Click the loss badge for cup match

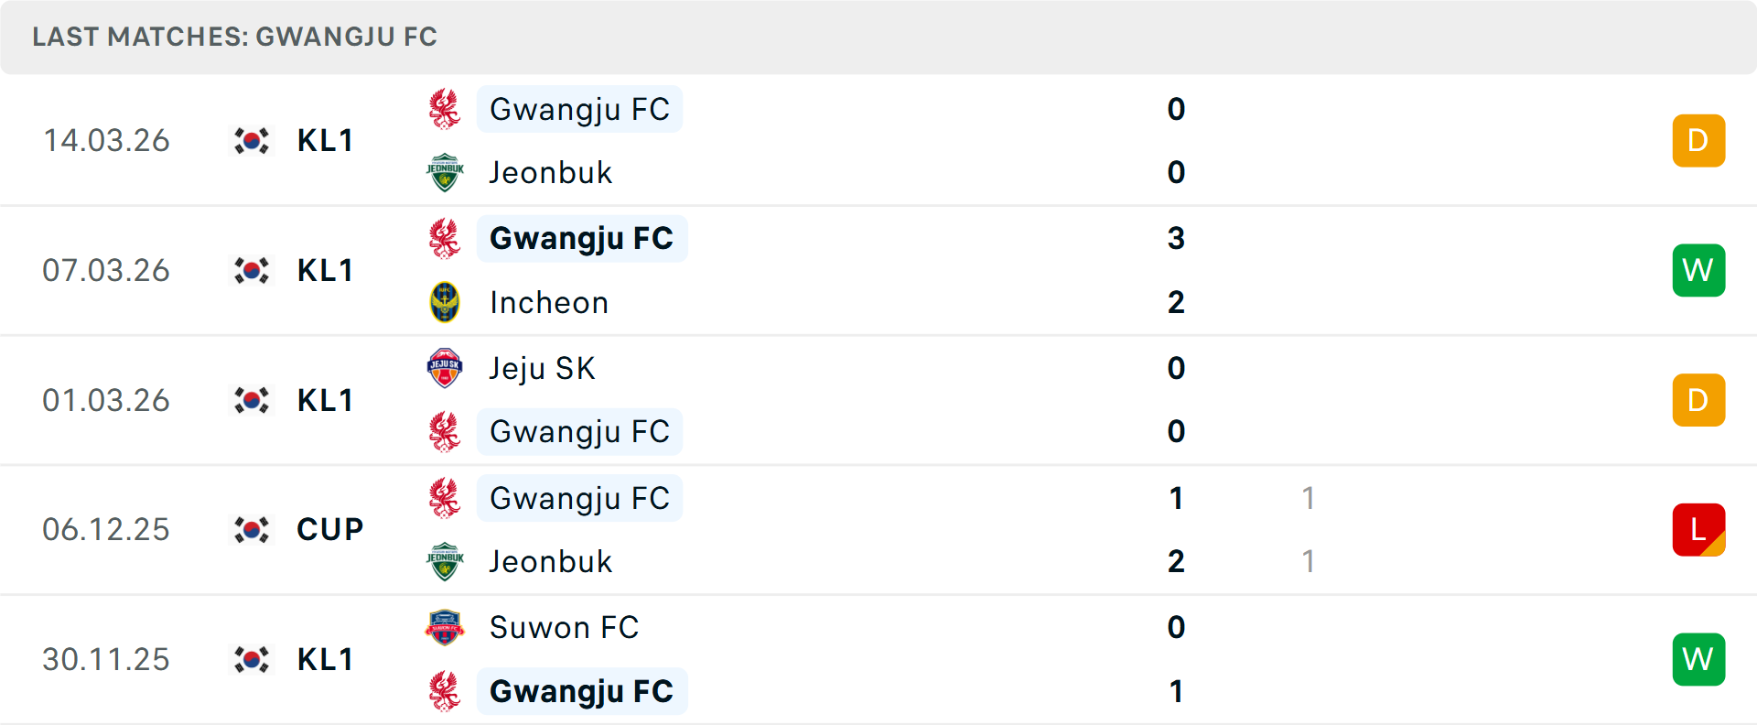1698,529
